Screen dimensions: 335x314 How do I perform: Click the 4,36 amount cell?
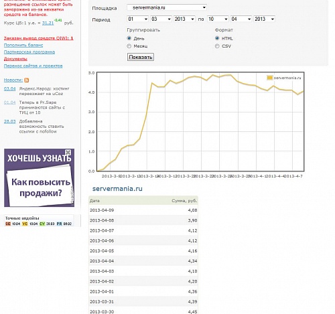pos(192,291)
